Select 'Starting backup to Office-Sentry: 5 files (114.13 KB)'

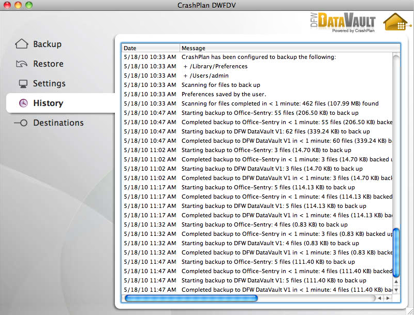(257, 187)
